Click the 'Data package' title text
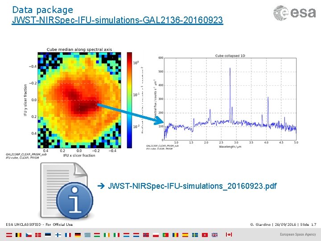 (43, 10)
